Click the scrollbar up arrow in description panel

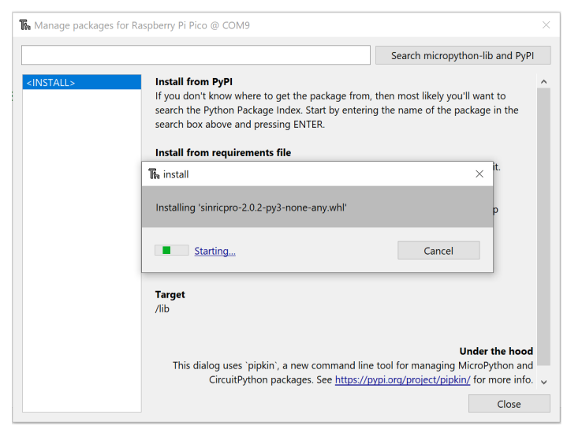(x=543, y=80)
